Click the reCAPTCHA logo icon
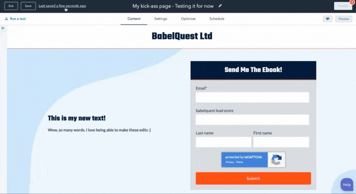Screen dimensions: 356x194 click(x=276, y=160)
